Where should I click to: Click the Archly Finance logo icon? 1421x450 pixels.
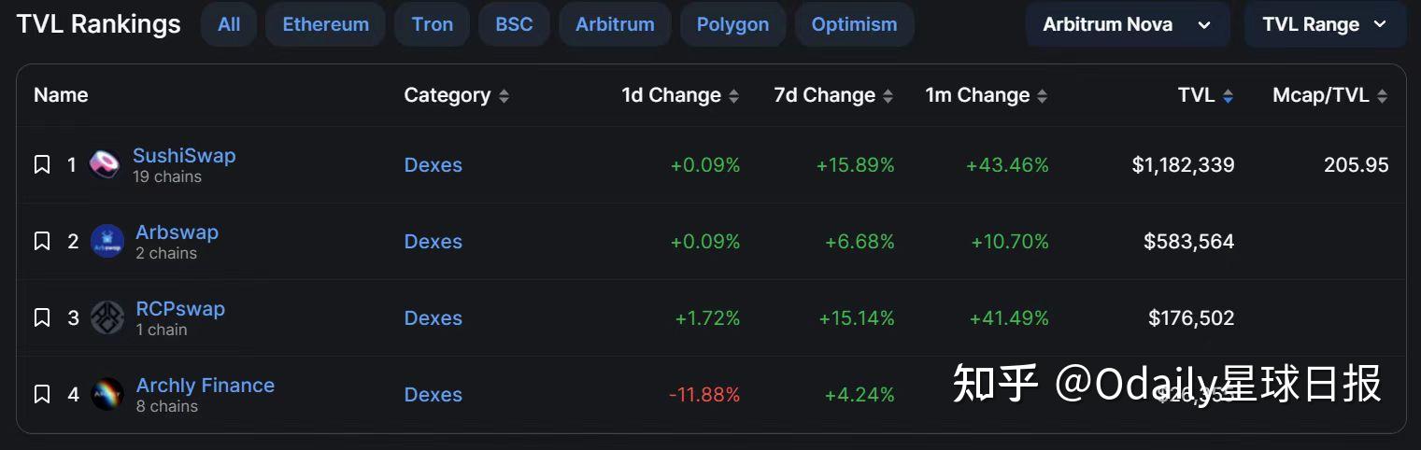click(107, 395)
